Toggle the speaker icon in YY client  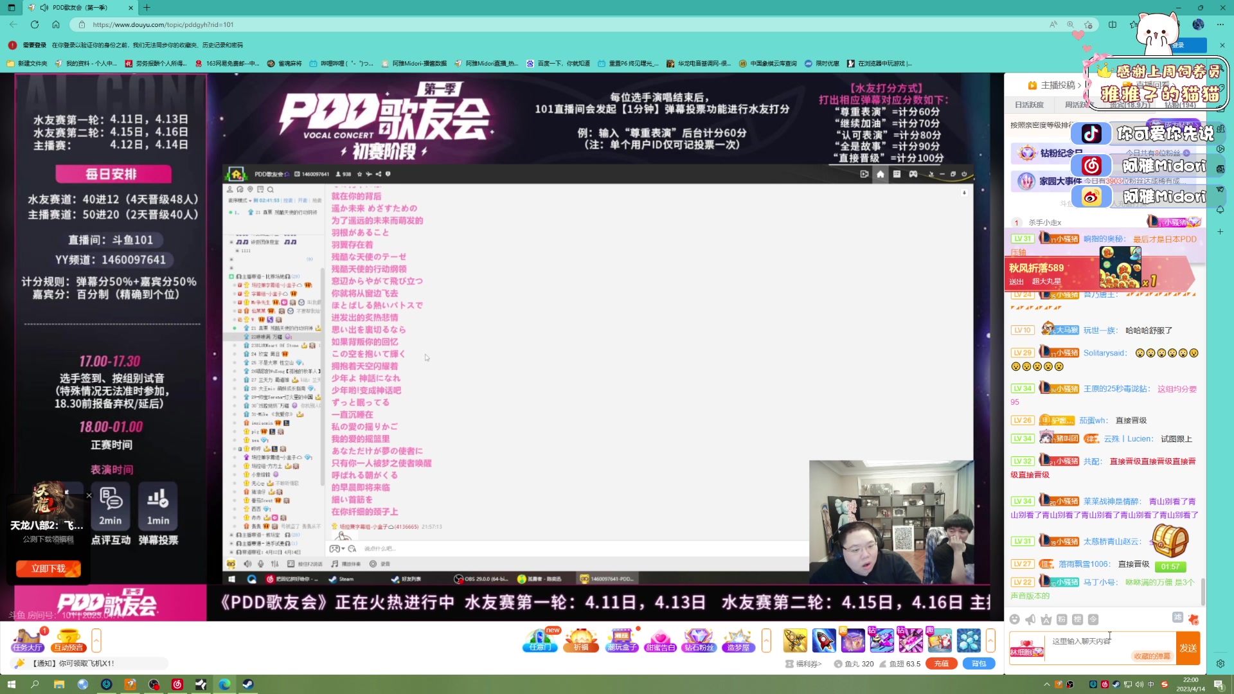point(247,564)
